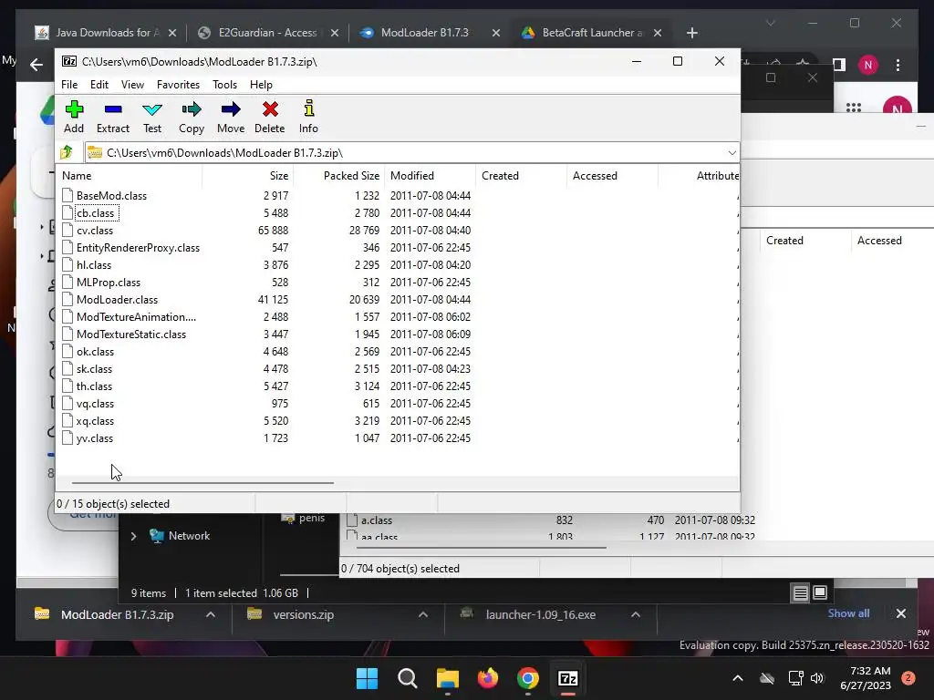Viewport: 934px width, 700px height.
Task: Sort files by Size column header
Action: tap(248, 176)
